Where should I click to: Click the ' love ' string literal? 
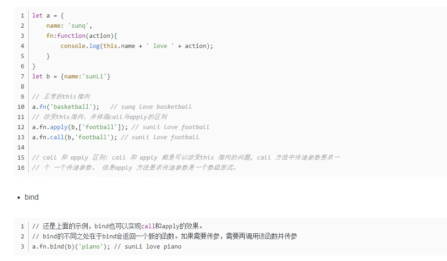(160, 46)
